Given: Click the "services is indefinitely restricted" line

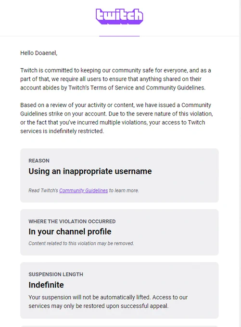Looking at the screenshot, I should 62,131.
